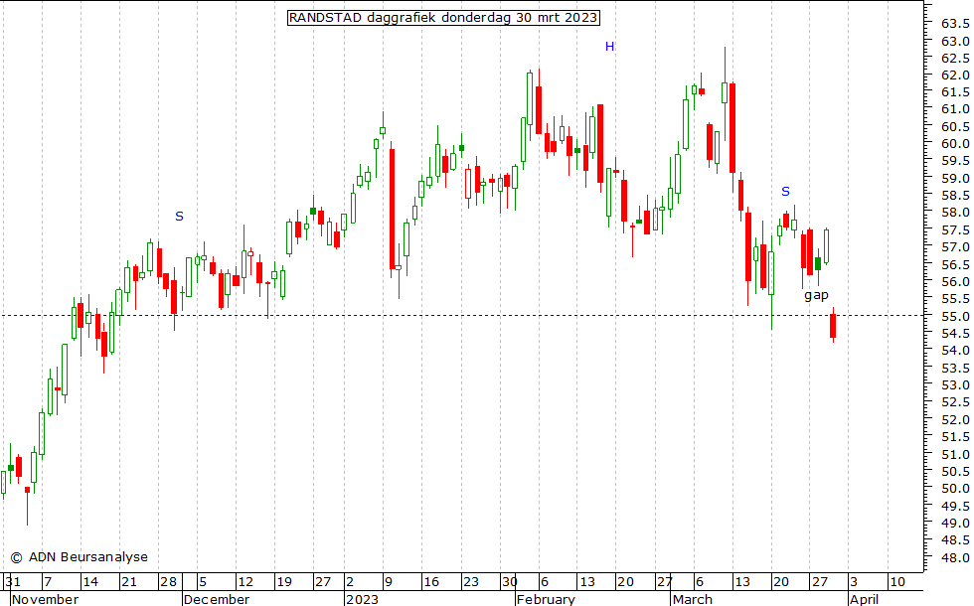Screen dimensions: 974x606
Task: Select the 2023 year label on date axis
Action: pyautogui.click(x=362, y=599)
